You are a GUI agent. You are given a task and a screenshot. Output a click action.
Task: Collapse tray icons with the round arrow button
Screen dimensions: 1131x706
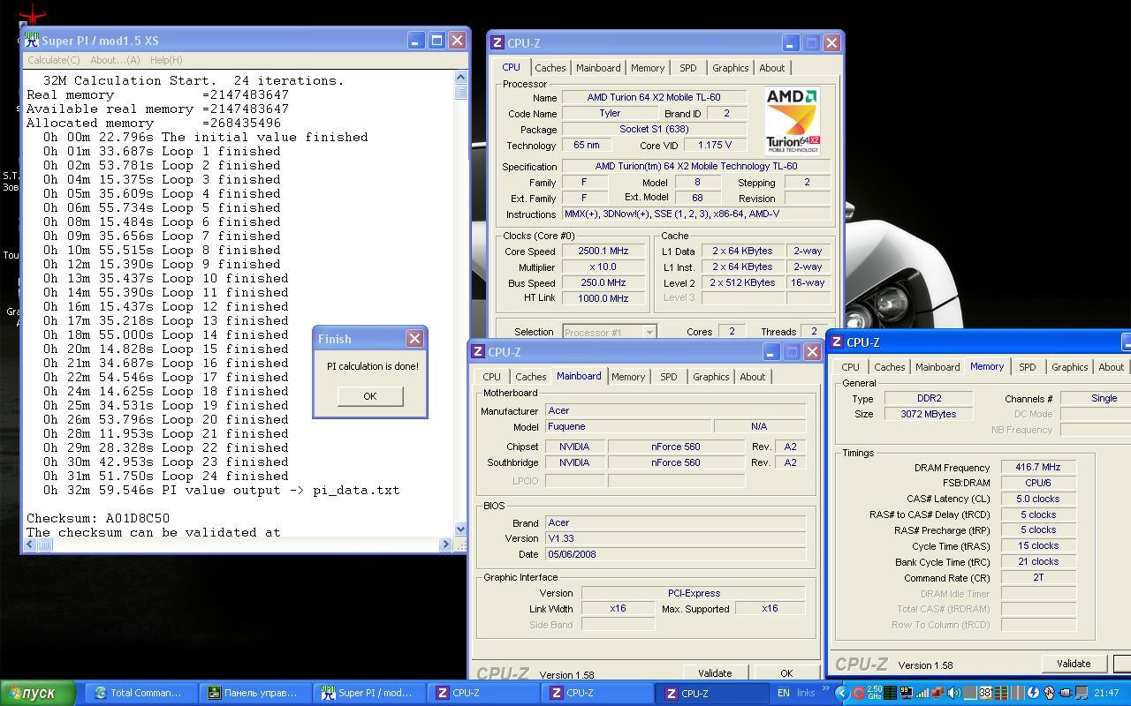[x=842, y=693]
